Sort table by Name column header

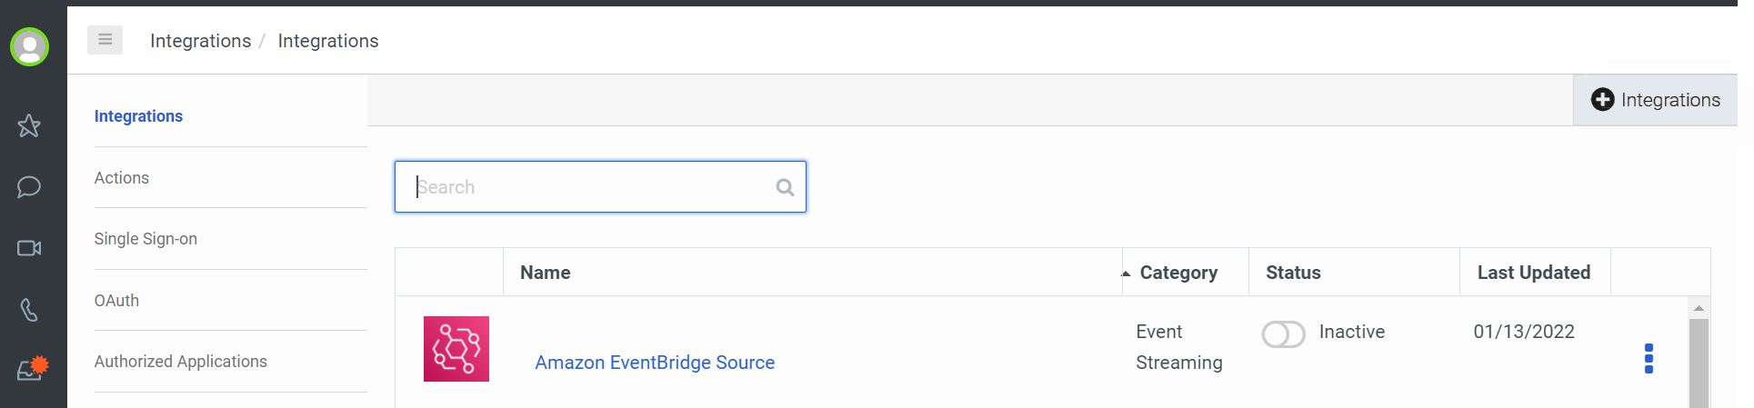pyautogui.click(x=546, y=273)
